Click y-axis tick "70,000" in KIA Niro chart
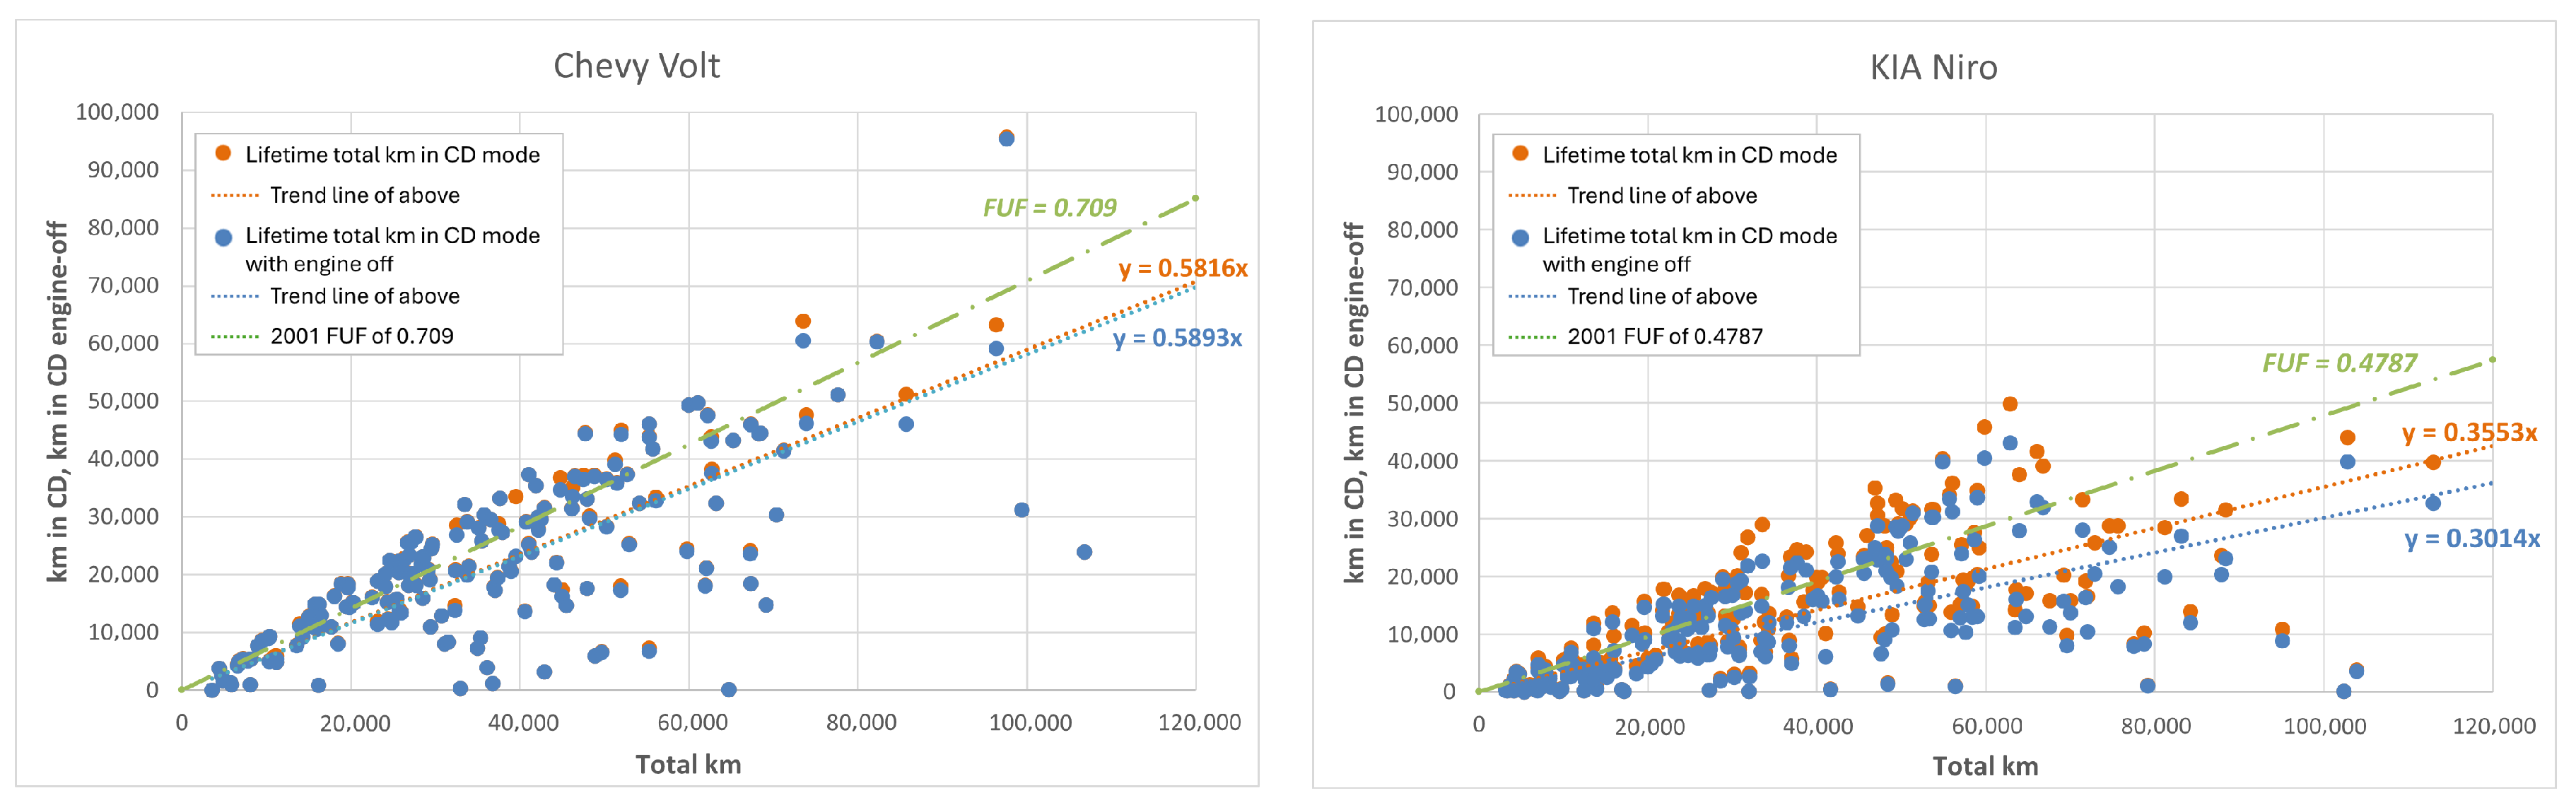This screenshot has height=805, width=2576. click(1422, 288)
